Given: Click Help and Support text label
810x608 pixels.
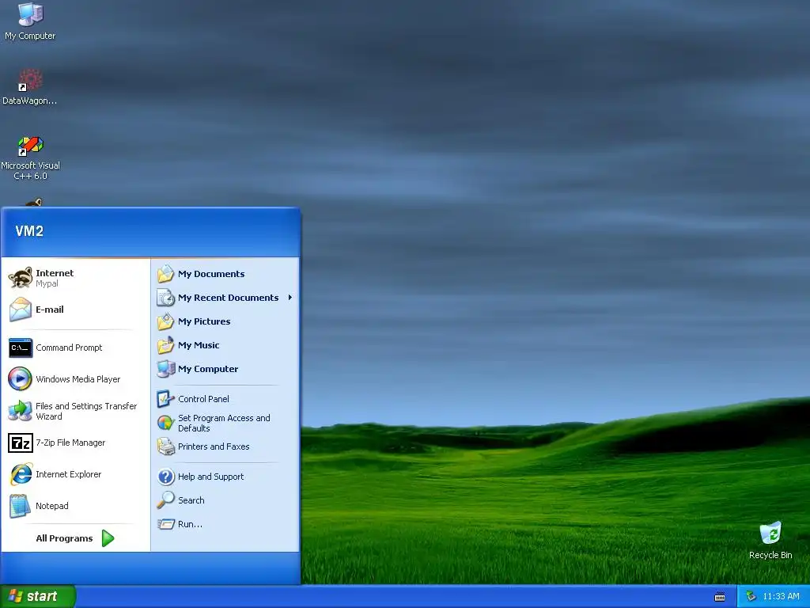Looking at the screenshot, I should 210,477.
